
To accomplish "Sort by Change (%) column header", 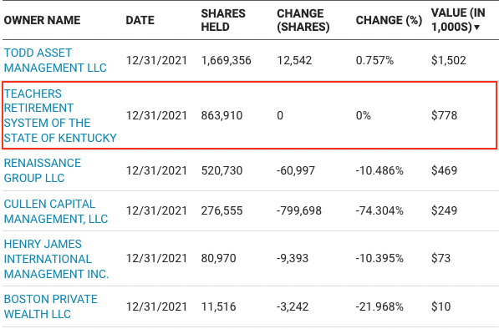I will (x=389, y=20).
